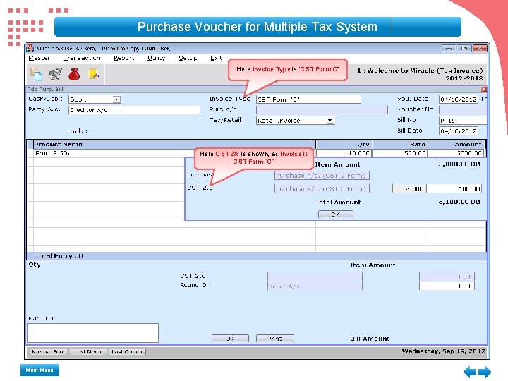Screen dimensions: 508x381
Task: Click the Product Name column header
Action: (x=174, y=144)
